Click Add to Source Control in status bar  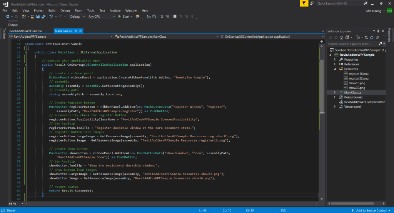coord(371,210)
